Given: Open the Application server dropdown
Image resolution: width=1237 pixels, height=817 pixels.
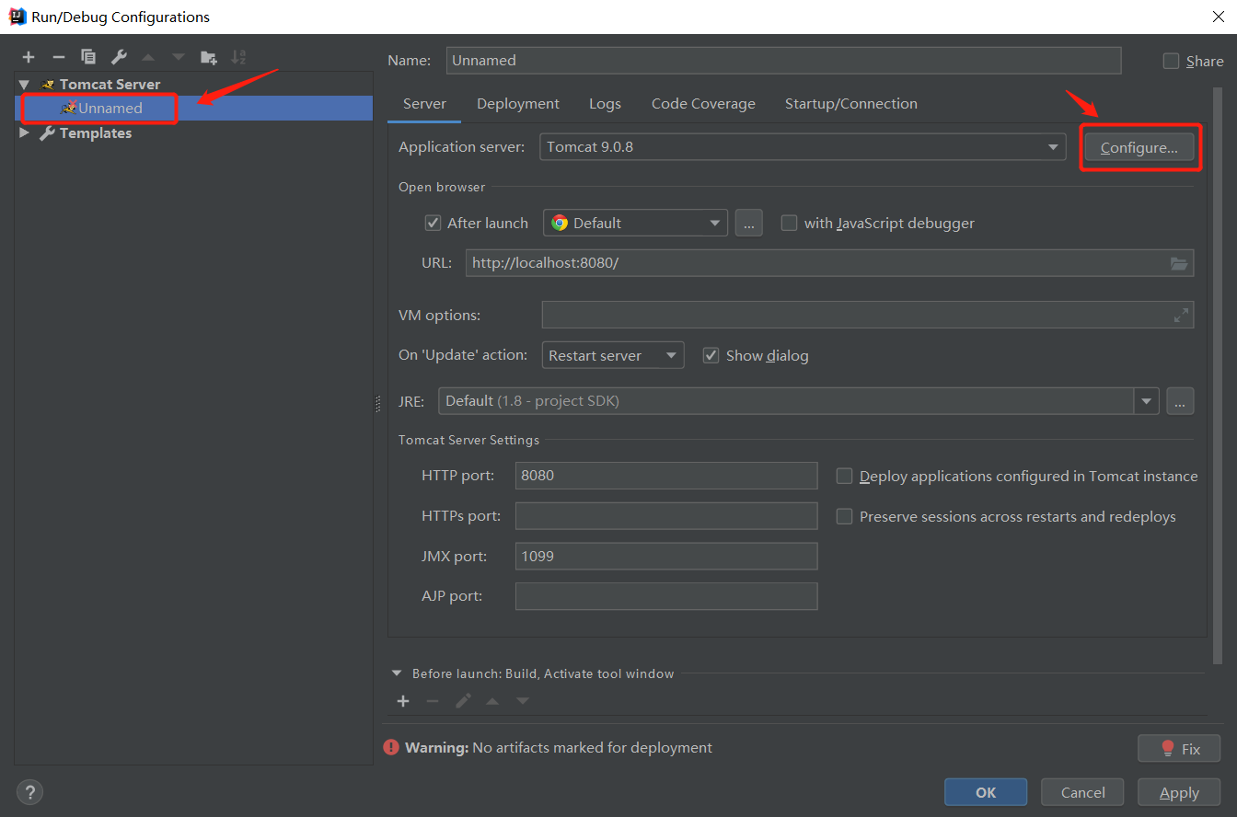Looking at the screenshot, I should pos(1052,146).
